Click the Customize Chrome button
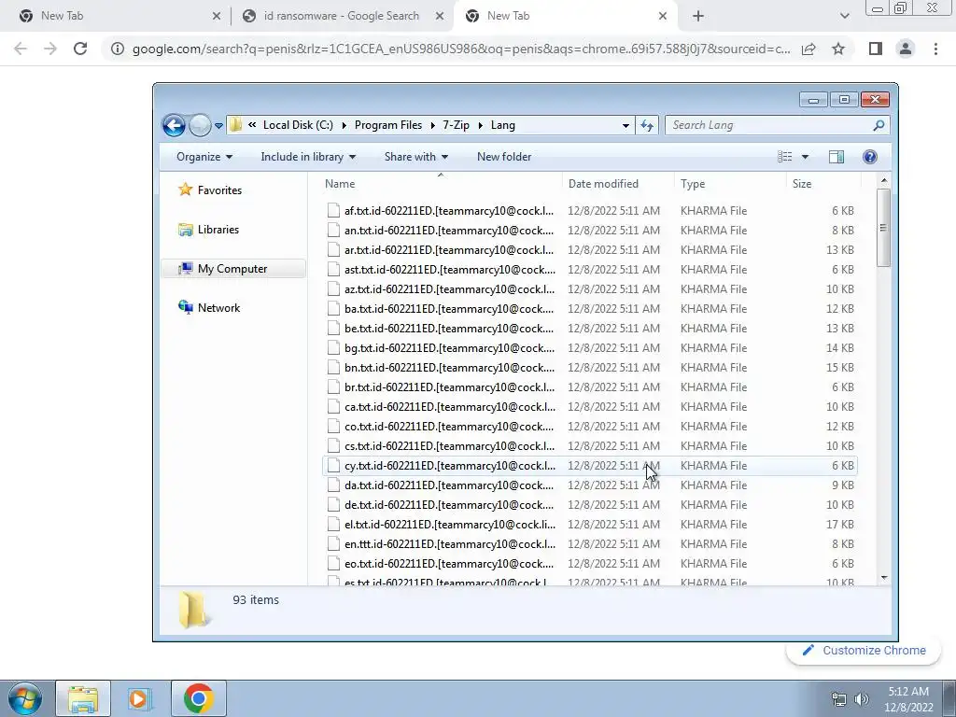956x717 pixels. coord(864,651)
